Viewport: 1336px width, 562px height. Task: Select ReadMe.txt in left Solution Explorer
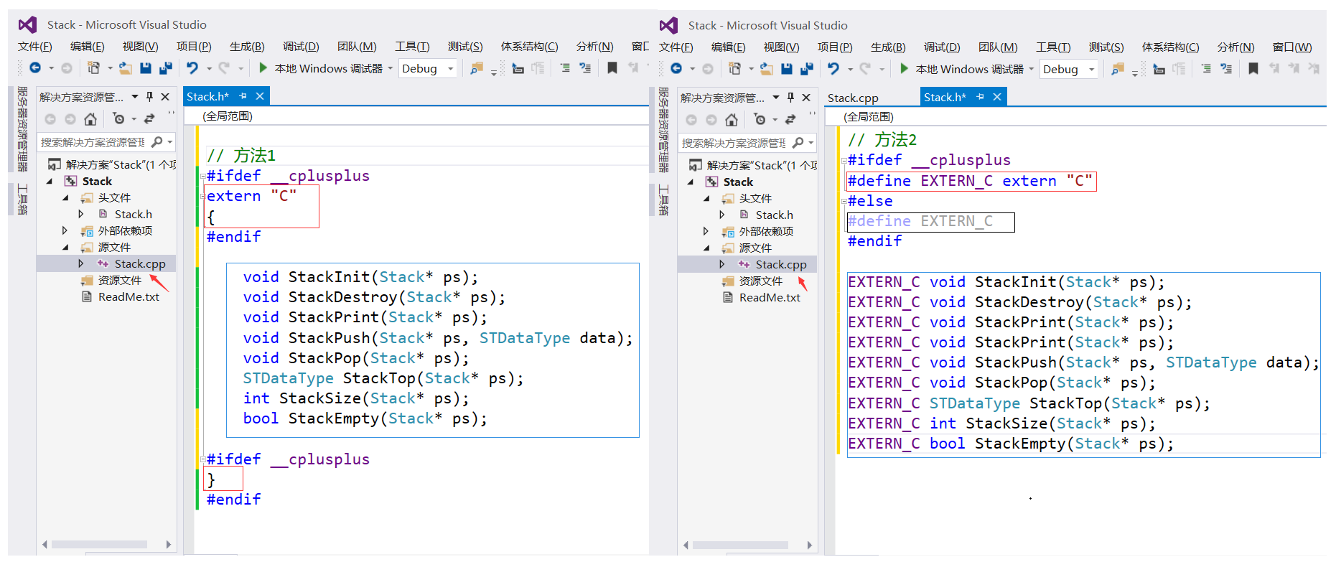click(x=129, y=296)
